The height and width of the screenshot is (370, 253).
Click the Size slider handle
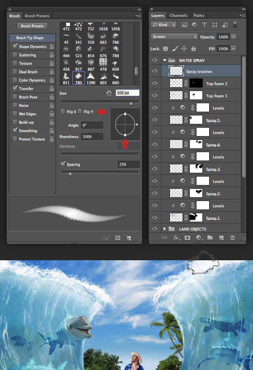pyautogui.click(x=131, y=103)
